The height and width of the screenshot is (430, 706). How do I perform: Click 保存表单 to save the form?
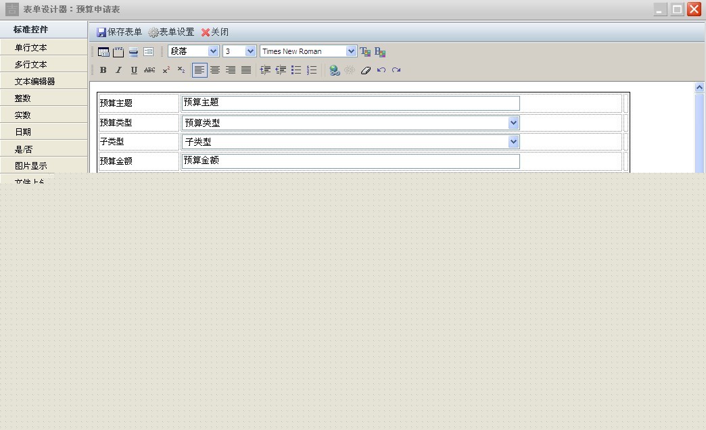[119, 32]
